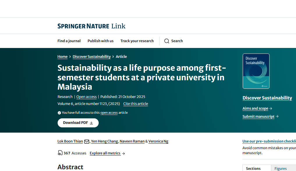296x171 pixels.
Task: Open the Cite this article link
Action: point(135,104)
